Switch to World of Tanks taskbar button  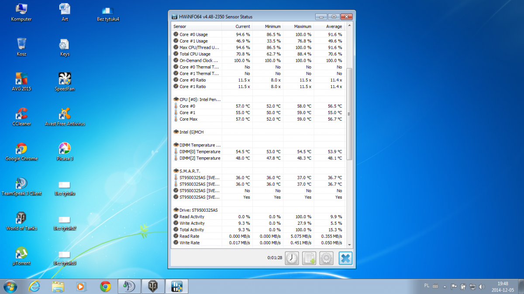[x=153, y=286]
